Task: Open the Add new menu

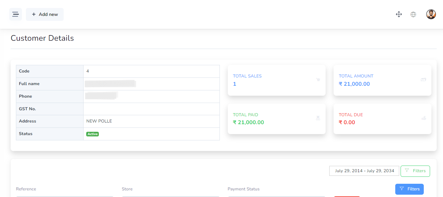Action: [x=45, y=14]
